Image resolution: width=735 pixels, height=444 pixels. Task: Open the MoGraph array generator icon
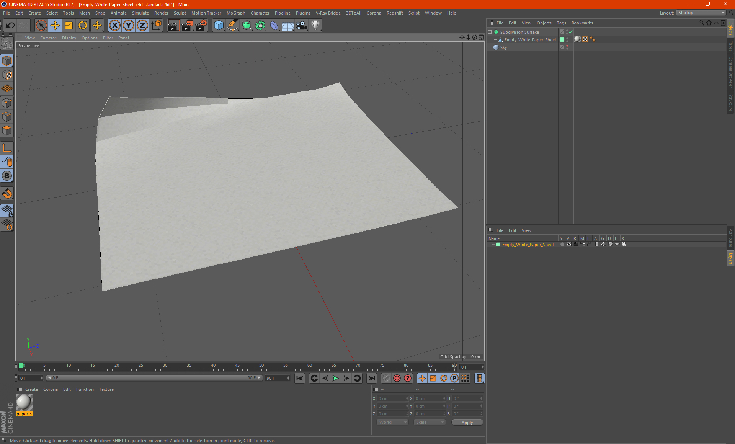(x=260, y=26)
